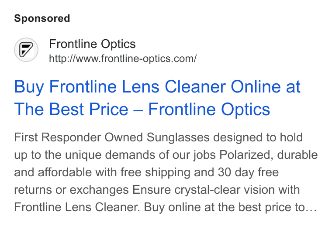Click the Frontline Optics logo icon
Image resolution: width=332 pixels, height=226 pixels.
pyautogui.click(x=26, y=50)
